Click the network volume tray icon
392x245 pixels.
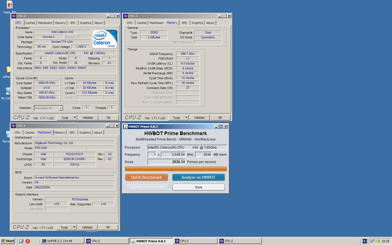pyautogui.click(x=372, y=241)
